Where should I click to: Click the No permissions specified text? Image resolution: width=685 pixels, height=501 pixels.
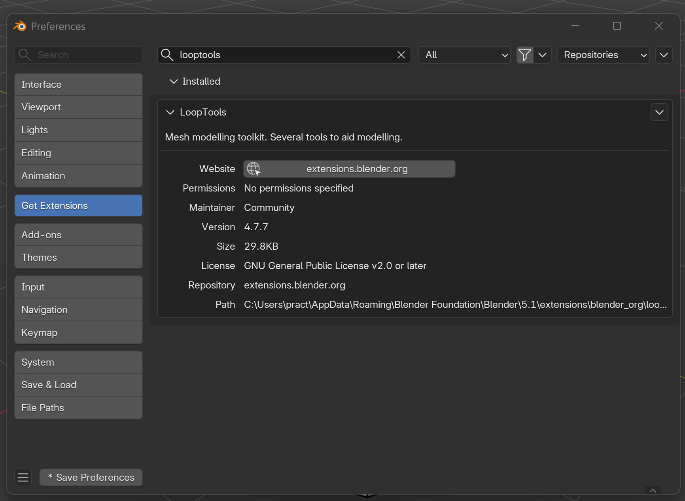[x=299, y=188]
